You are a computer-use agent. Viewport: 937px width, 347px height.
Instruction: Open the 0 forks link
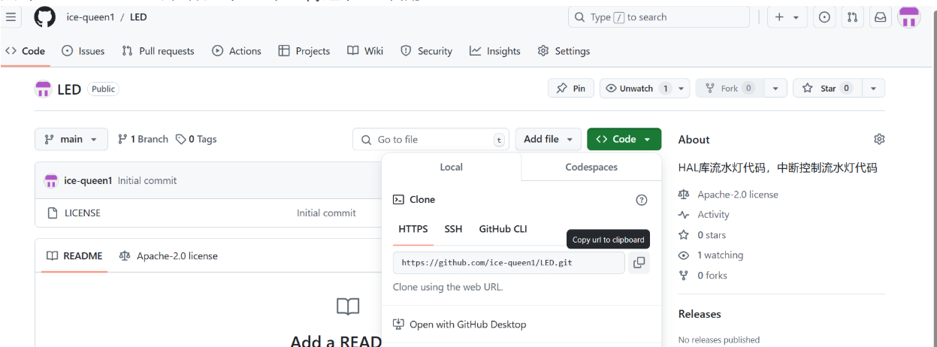(x=712, y=276)
